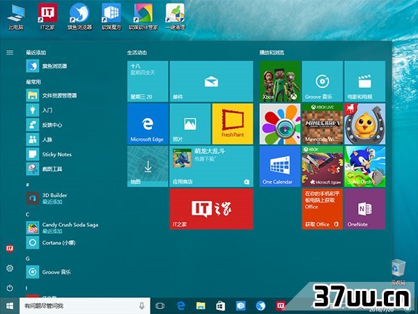This screenshot has width=418, height=314.
Task: Open Settings gear in Start sidebar
Action: coord(10,268)
